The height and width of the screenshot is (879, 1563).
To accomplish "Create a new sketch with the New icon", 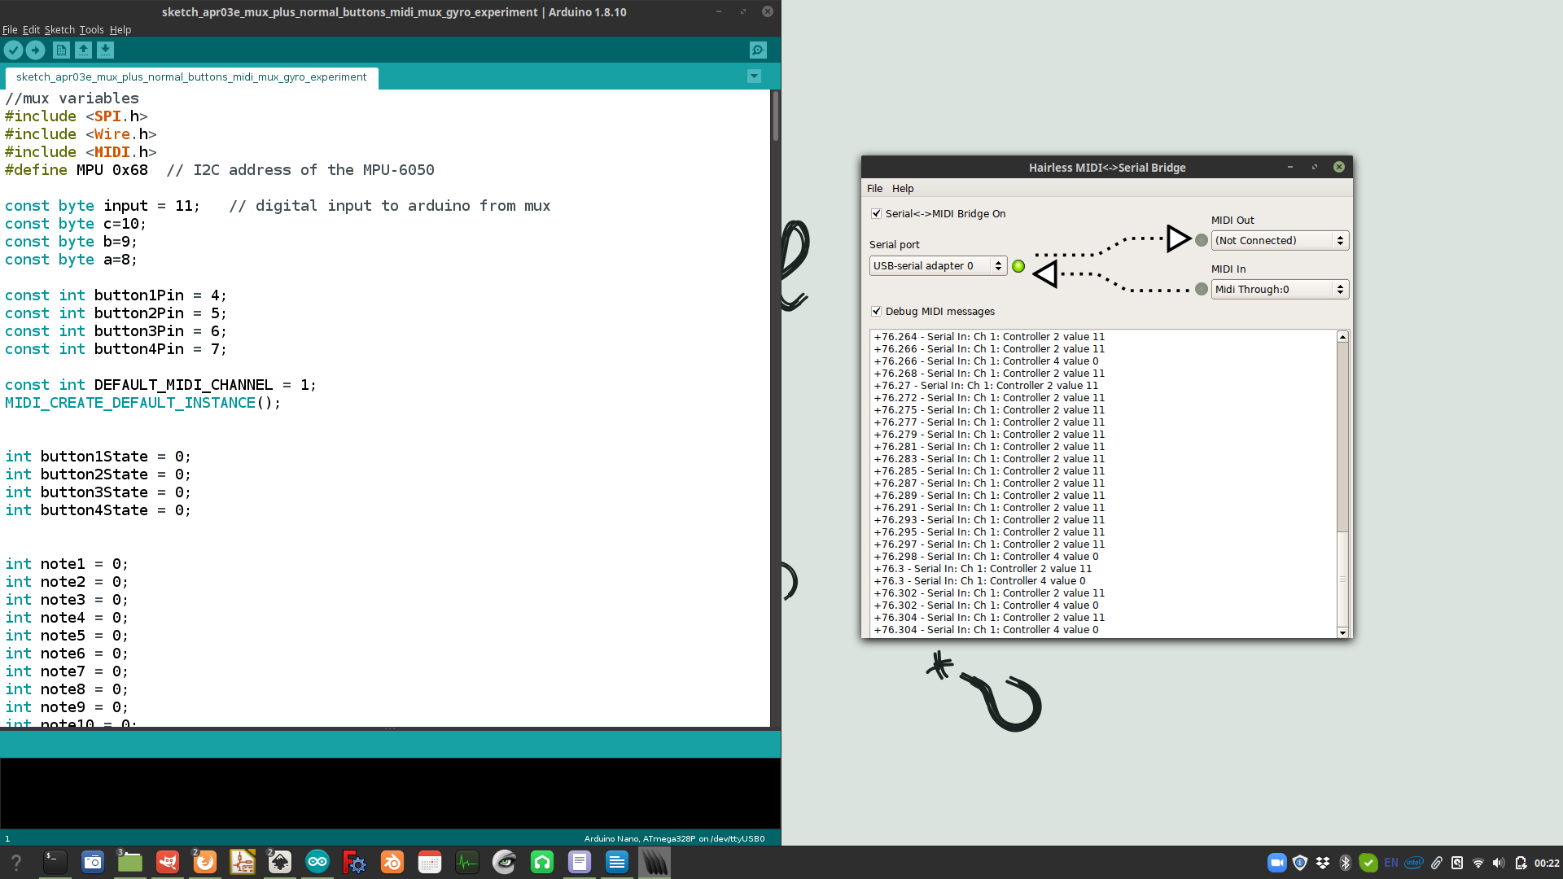I will (61, 50).
